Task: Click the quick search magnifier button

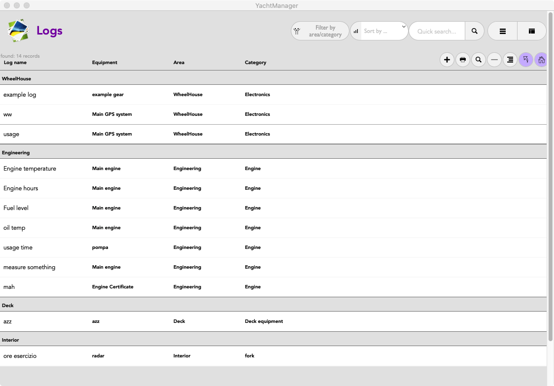Action: tap(475, 31)
